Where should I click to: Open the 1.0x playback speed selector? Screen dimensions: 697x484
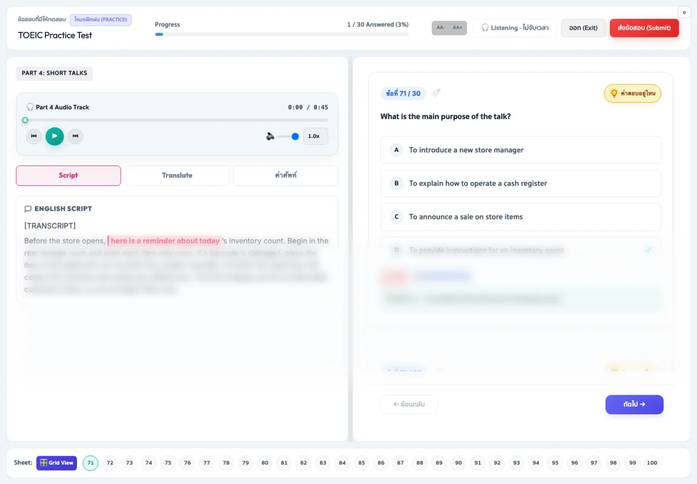coord(315,136)
